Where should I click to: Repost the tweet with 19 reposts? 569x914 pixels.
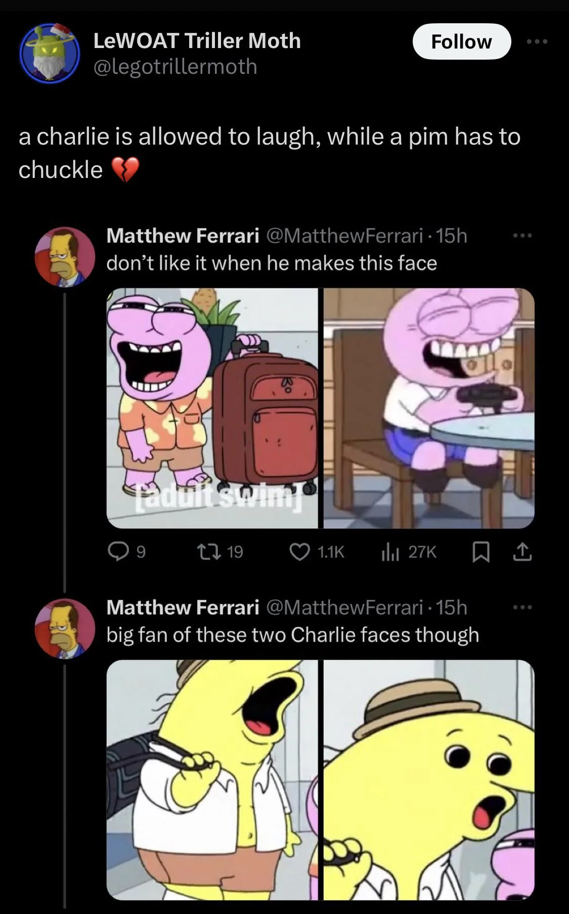click(210, 552)
